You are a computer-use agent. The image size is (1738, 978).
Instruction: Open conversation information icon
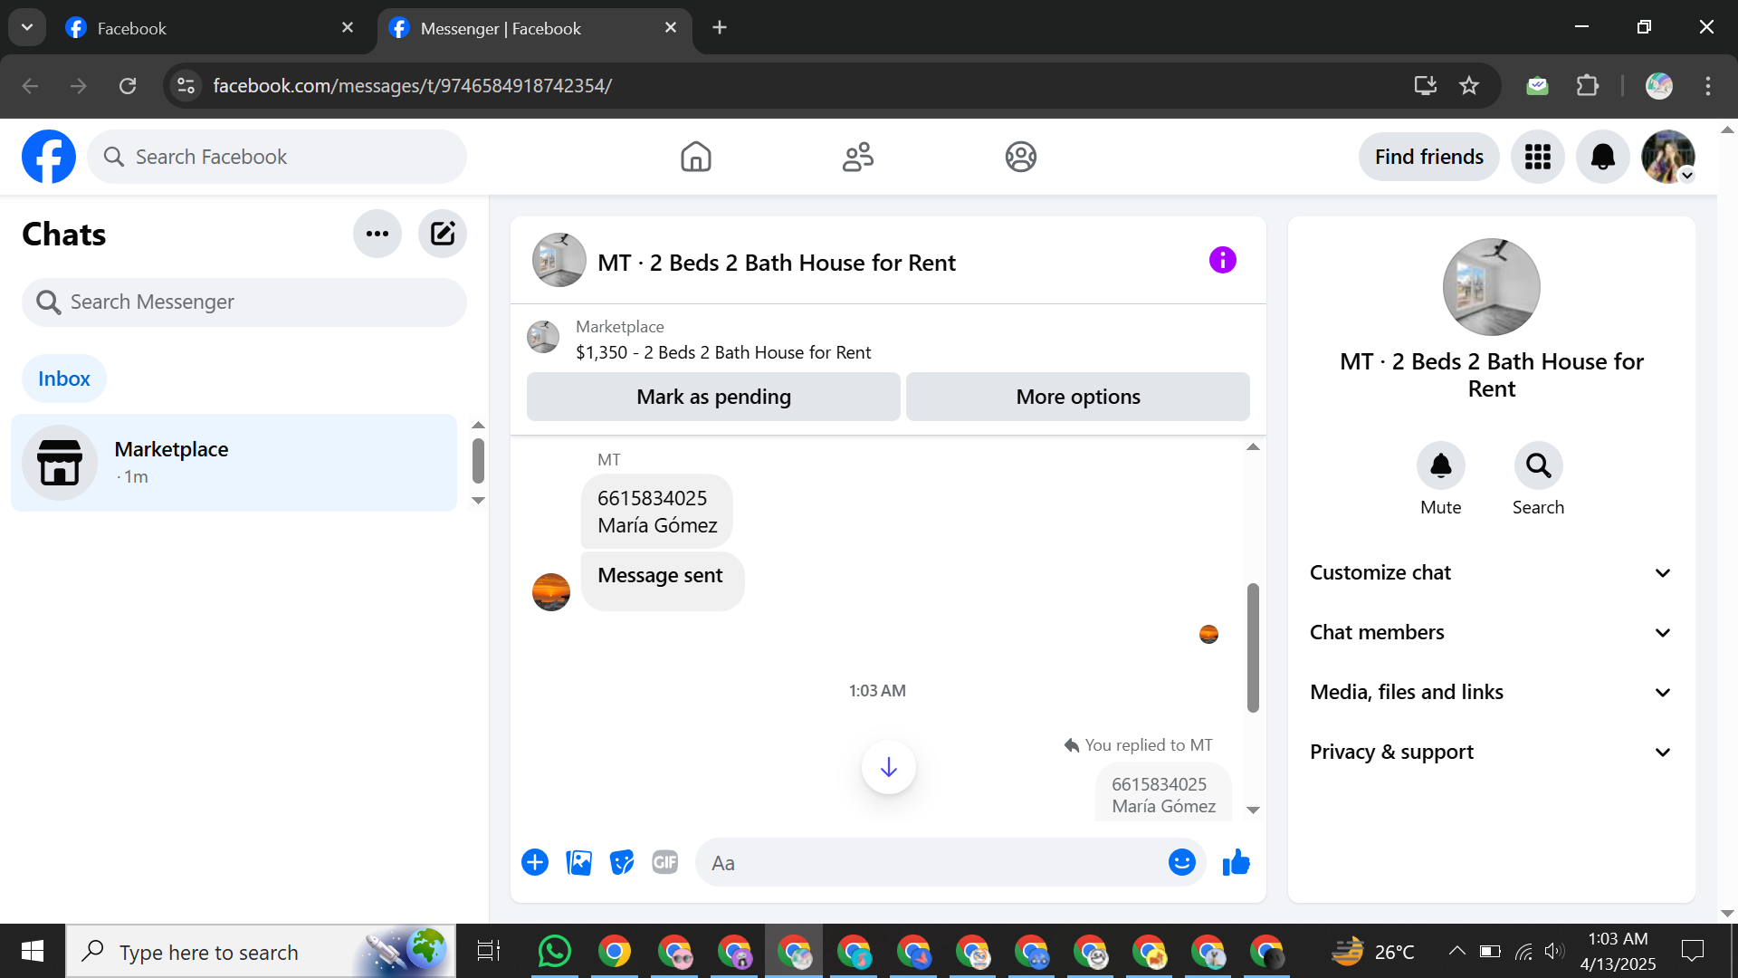point(1223,260)
